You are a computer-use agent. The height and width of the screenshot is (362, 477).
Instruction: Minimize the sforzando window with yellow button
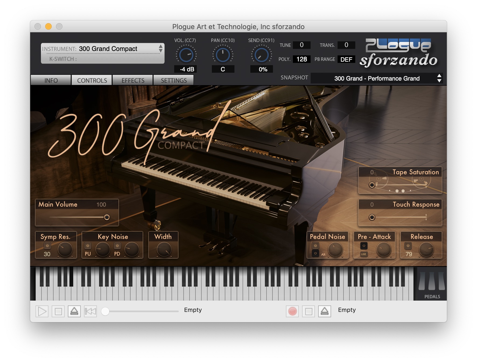point(48,26)
